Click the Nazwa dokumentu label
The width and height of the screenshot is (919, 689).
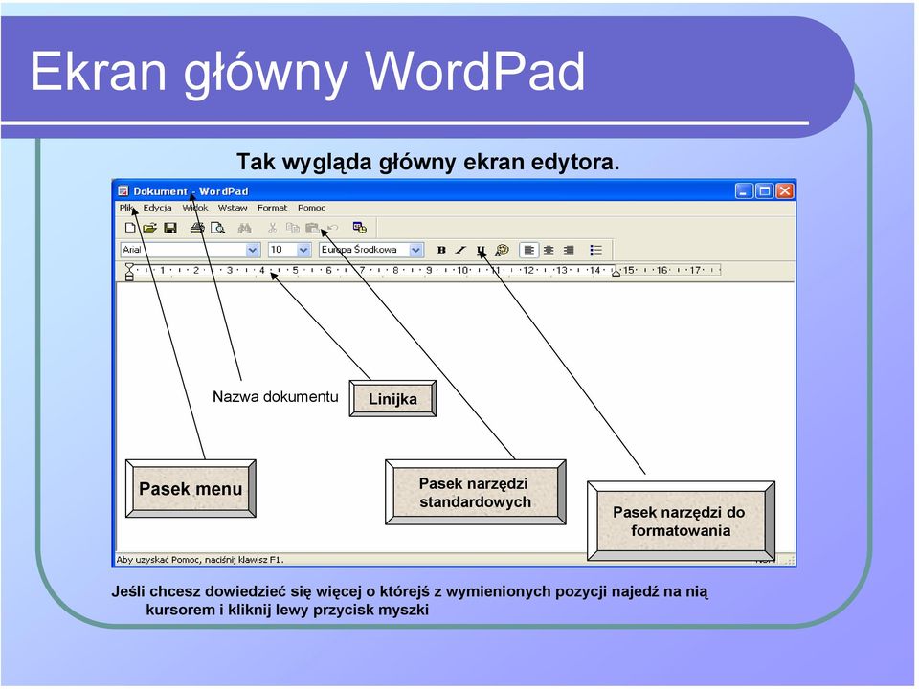276,396
